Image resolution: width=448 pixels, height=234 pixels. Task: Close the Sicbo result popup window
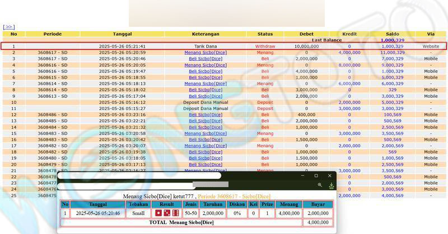[x=329, y=176]
